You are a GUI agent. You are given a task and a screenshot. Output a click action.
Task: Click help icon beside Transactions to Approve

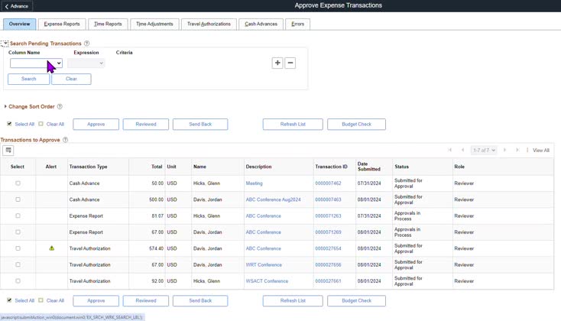[x=65, y=140]
